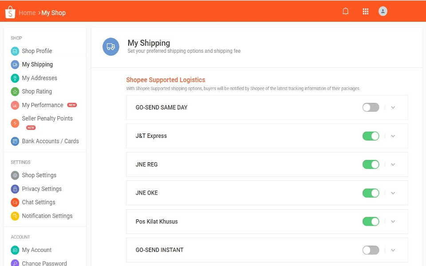The height and width of the screenshot is (266, 426).
Task: Expand GO-SEND SAME DAY details chevron
Action: pos(393,107)
